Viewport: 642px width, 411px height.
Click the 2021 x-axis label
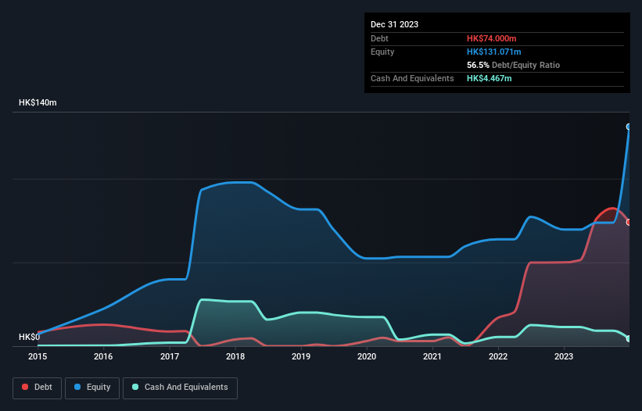point(432,356)
